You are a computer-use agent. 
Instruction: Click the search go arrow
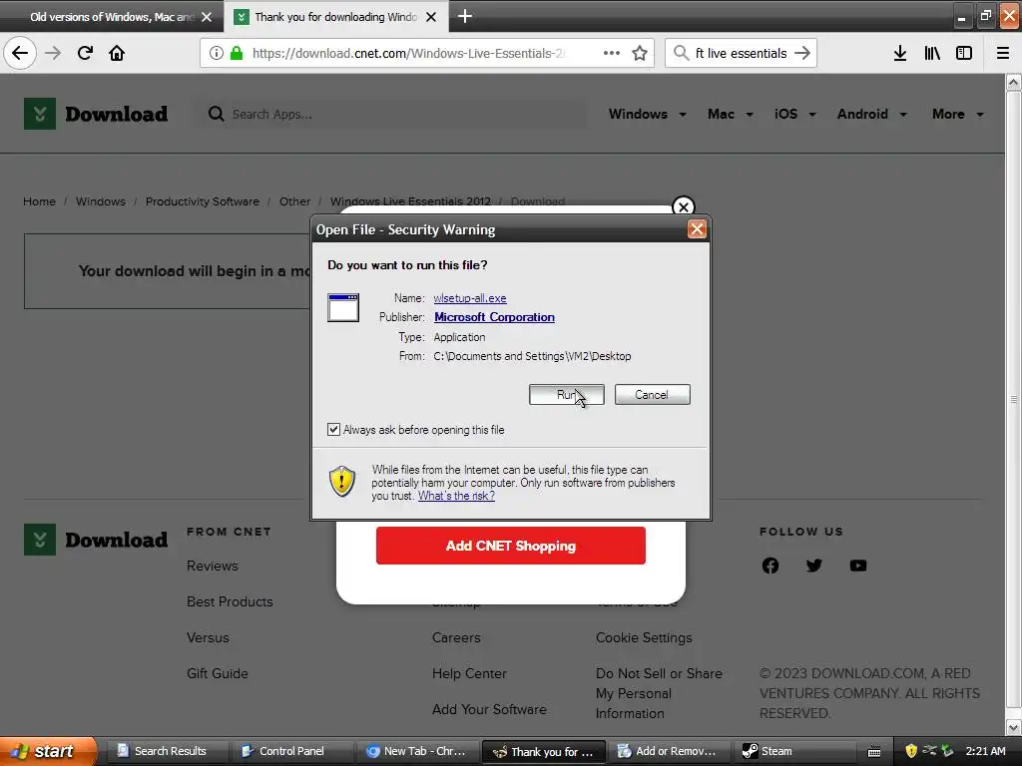pyautogui.click(x=802, y=53)
